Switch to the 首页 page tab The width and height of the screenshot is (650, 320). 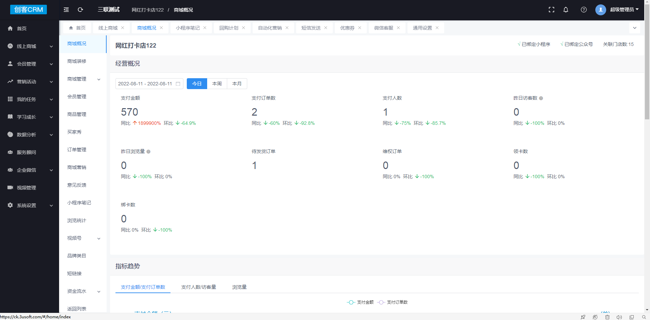point(77,28)
